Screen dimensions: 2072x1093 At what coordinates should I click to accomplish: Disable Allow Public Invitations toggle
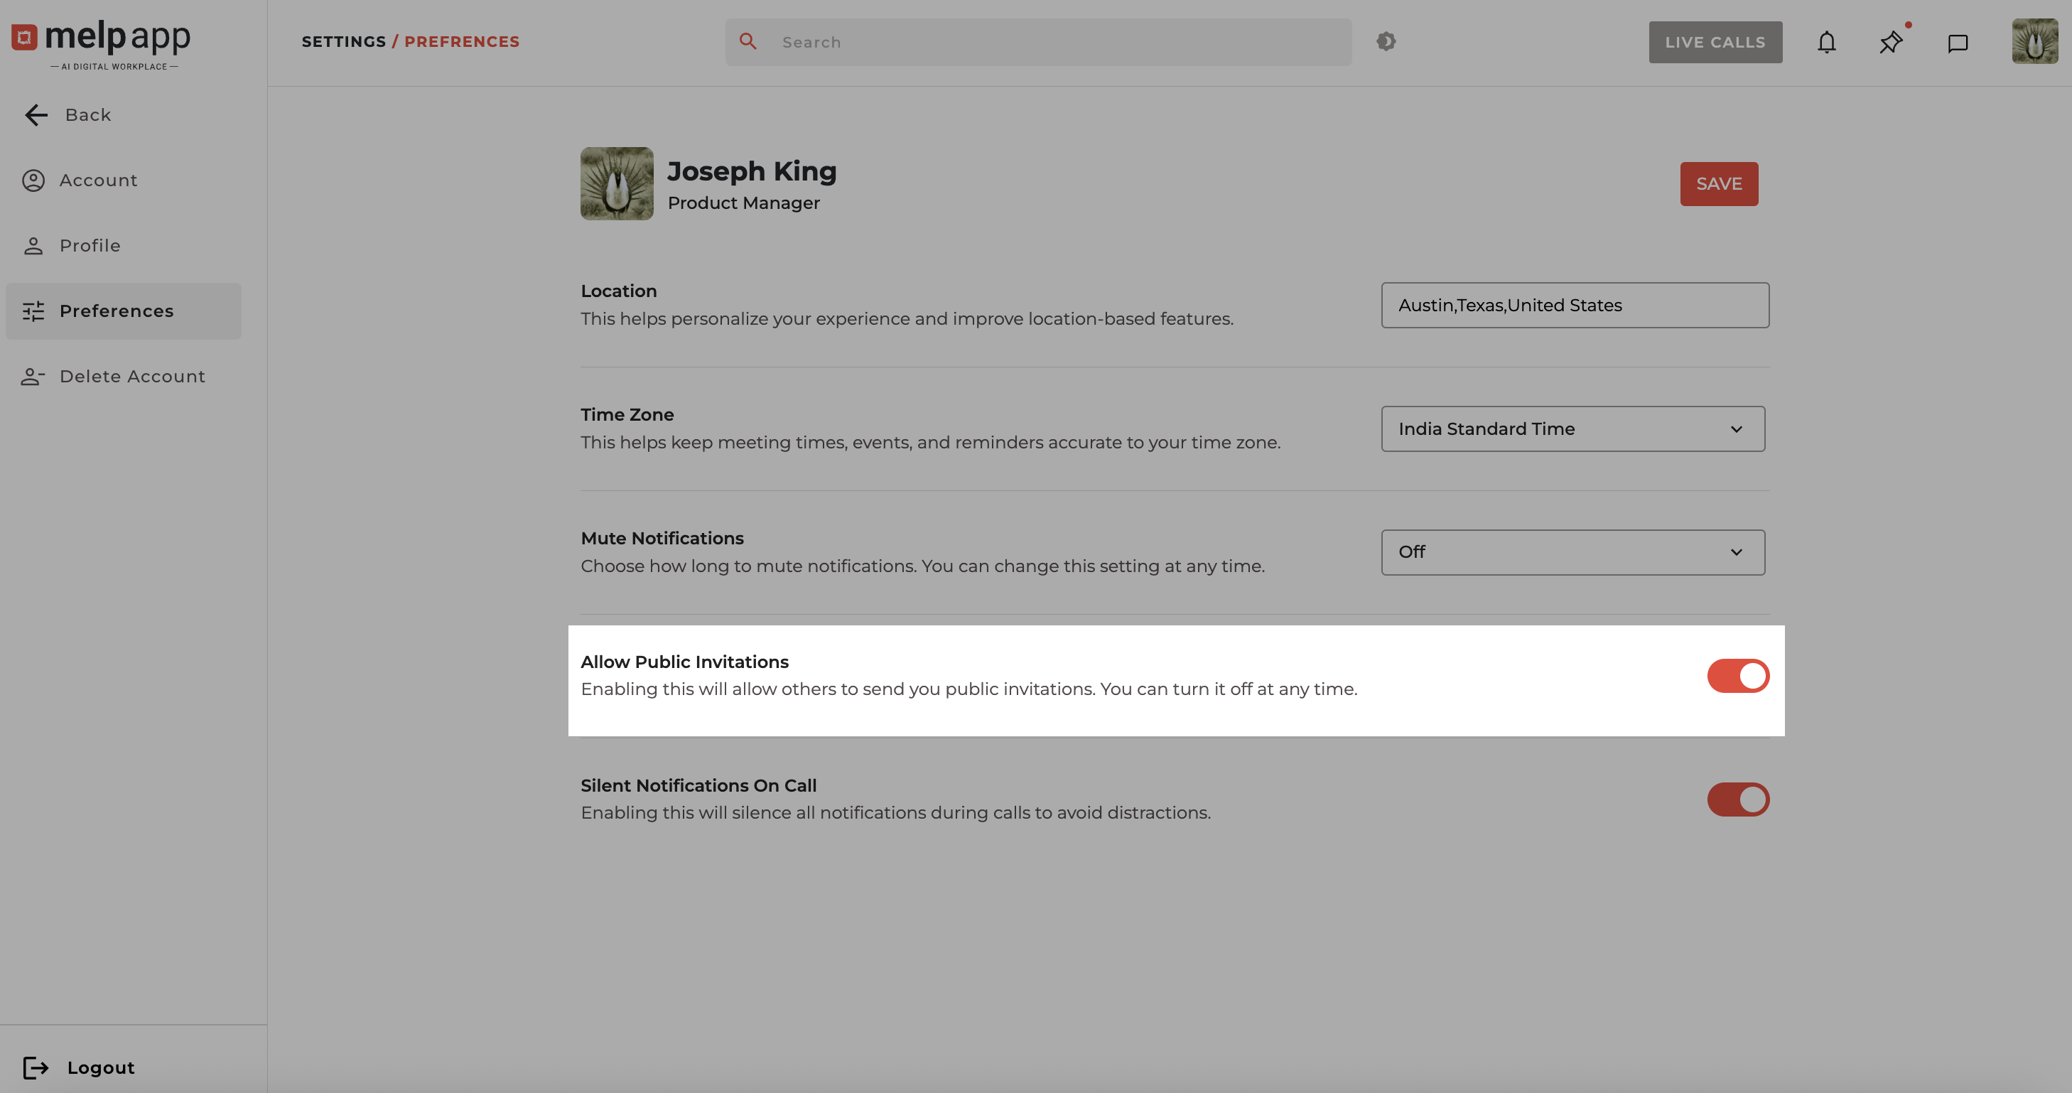[x=1737, y=676]
